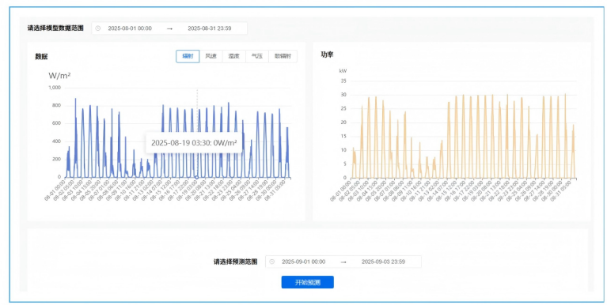Edit start date 2025-08-01 00:00
Image resolution: width=607 pixels, height=305 pixels.
130,28
